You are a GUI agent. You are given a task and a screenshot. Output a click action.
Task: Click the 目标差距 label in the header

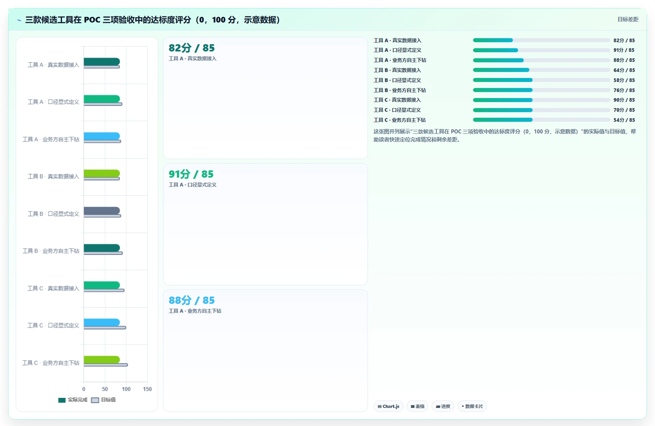[628, 19]
